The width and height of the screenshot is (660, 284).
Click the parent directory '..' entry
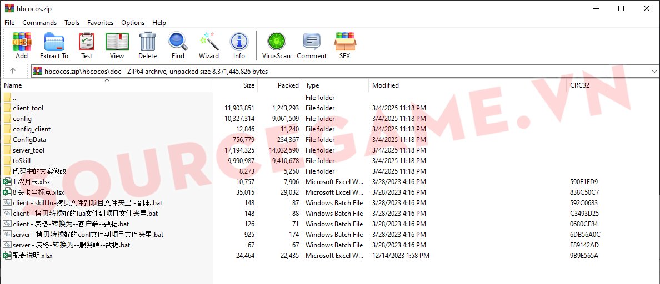[14, 98]
